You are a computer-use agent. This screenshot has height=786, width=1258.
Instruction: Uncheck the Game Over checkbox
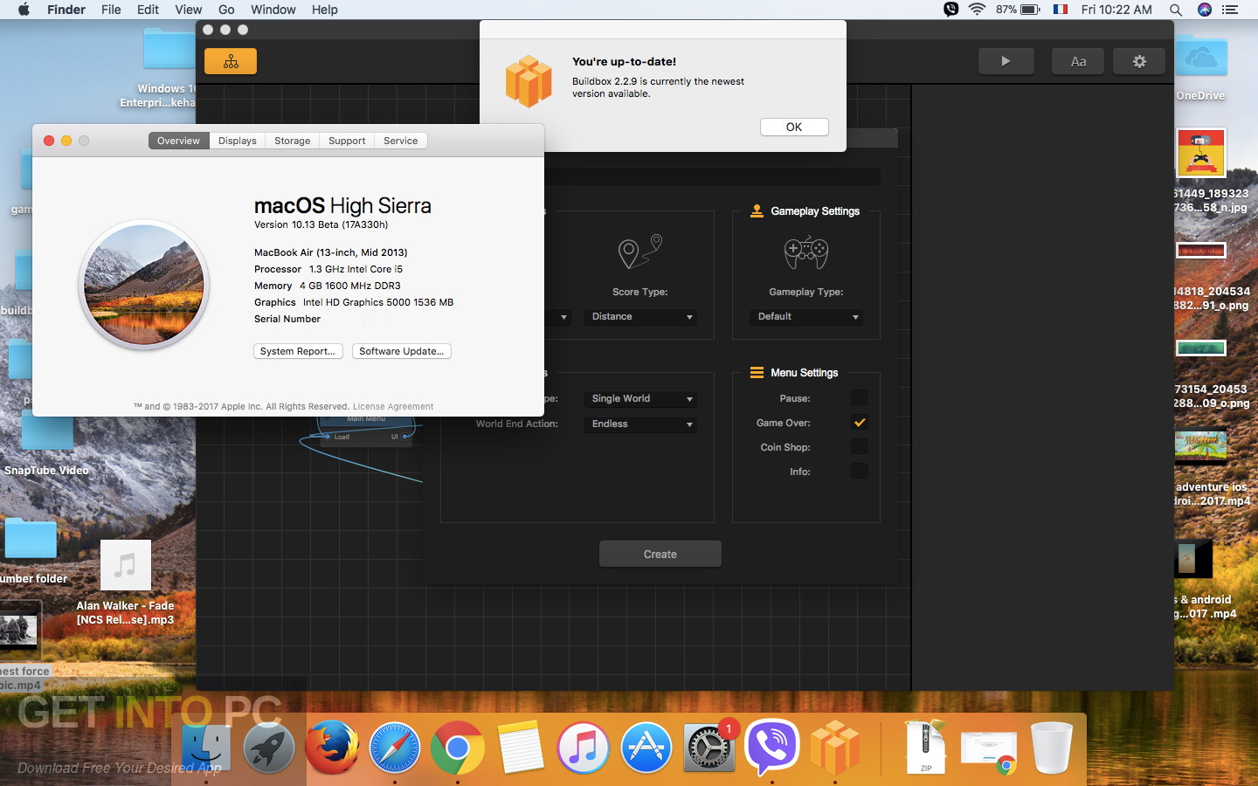pos(860,423)
